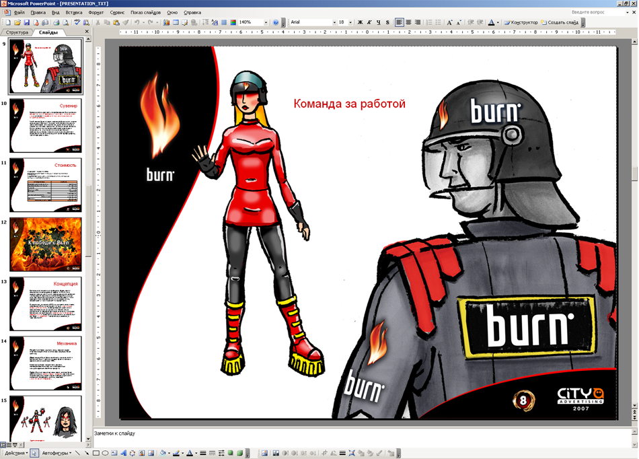The image size is (639, 459).
Task: Insert a table with the table icon
Action: [176, 22]
